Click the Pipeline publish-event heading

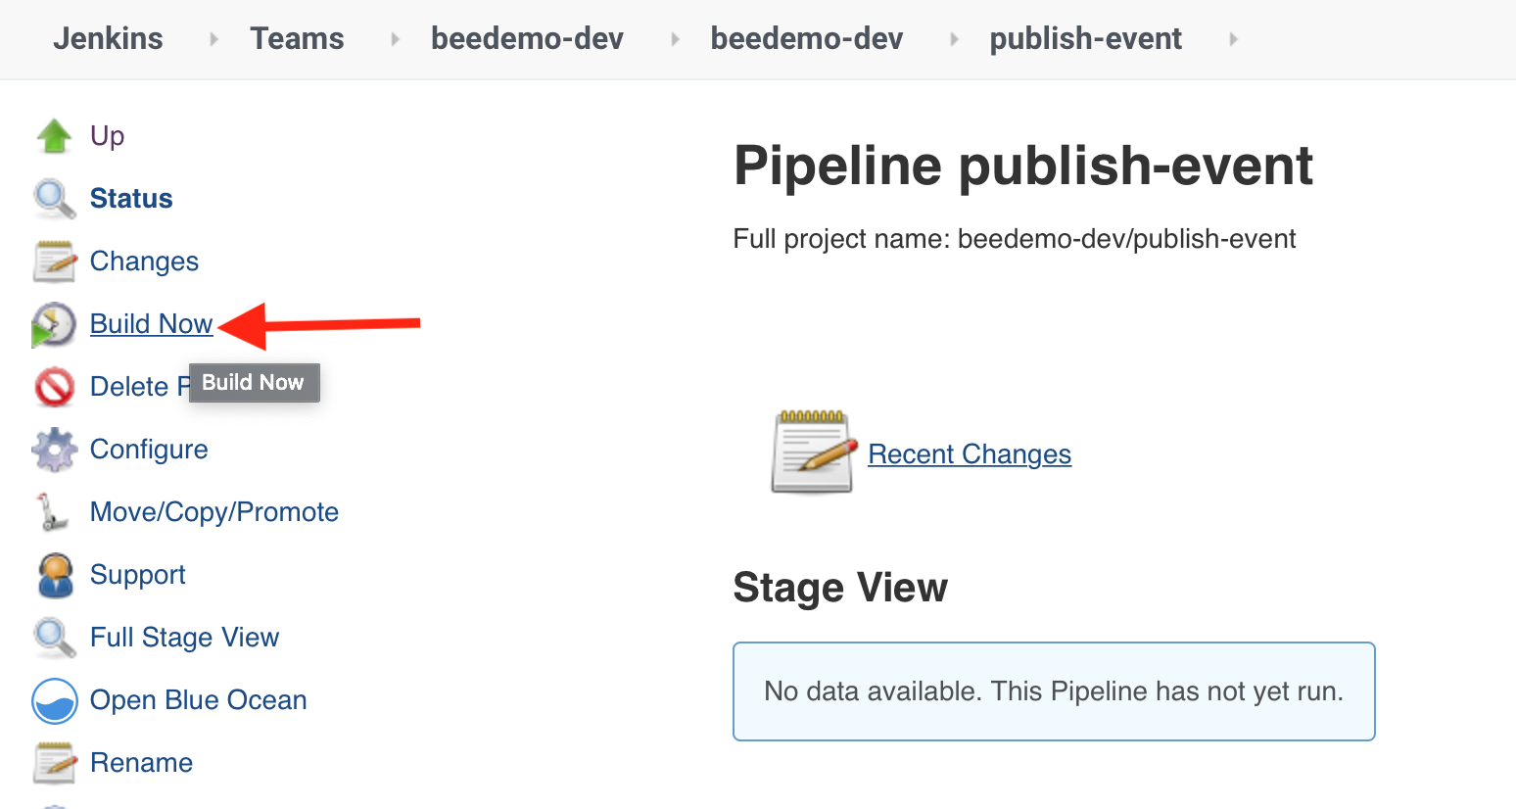[x=1022, y=166]
